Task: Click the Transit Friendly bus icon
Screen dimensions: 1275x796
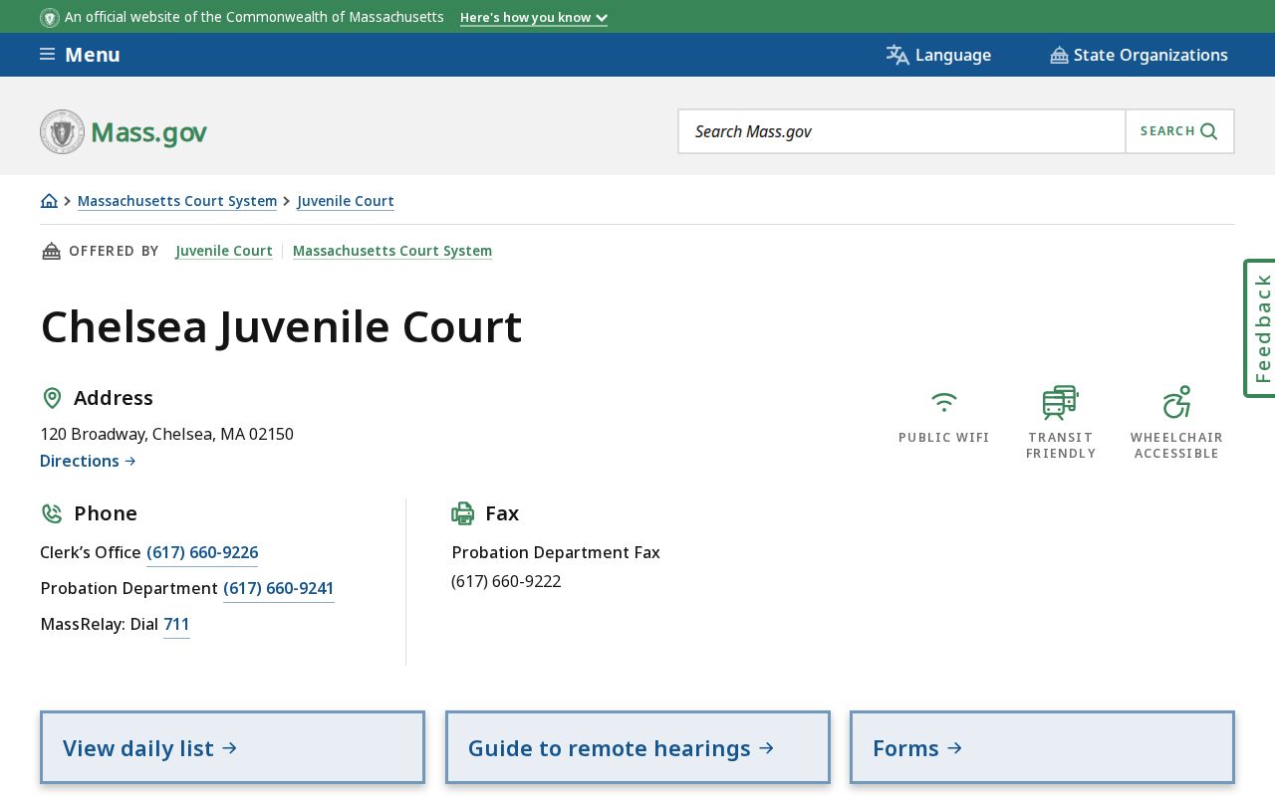Action: [1061, 402]
